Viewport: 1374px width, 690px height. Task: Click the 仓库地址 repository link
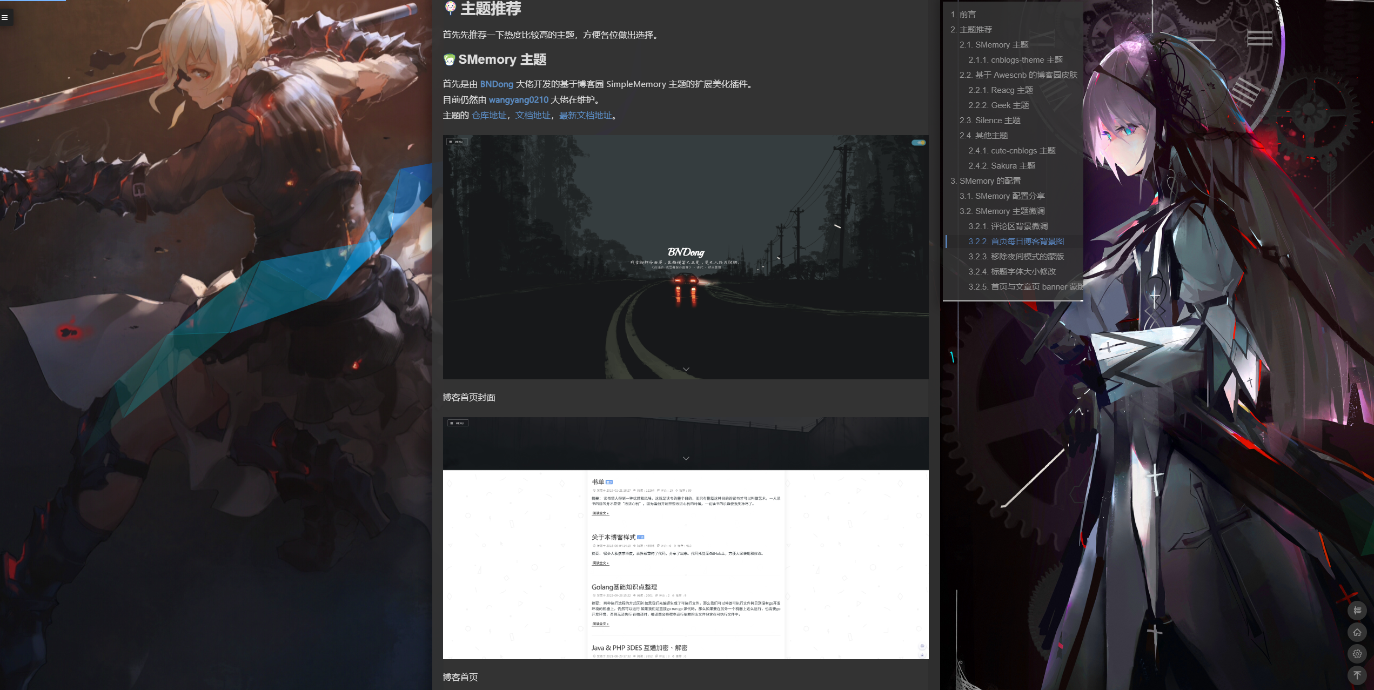(x=488, y=116)
